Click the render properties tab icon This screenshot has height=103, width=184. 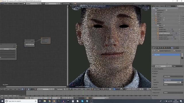(157, 48)
